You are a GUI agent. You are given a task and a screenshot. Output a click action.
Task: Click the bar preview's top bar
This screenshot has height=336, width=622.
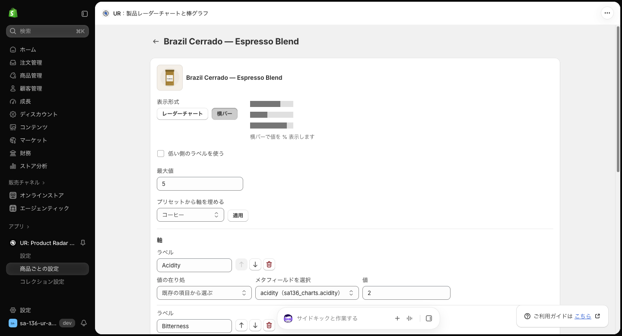point(272,104)
